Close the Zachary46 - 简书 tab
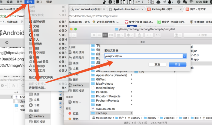The image size is (212, 125). (x=181, y=9)
